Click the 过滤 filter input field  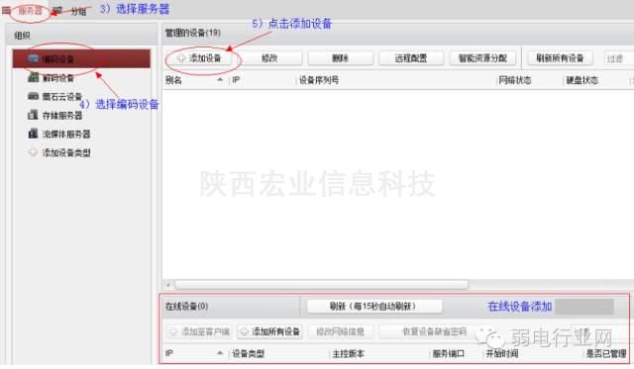618,58
